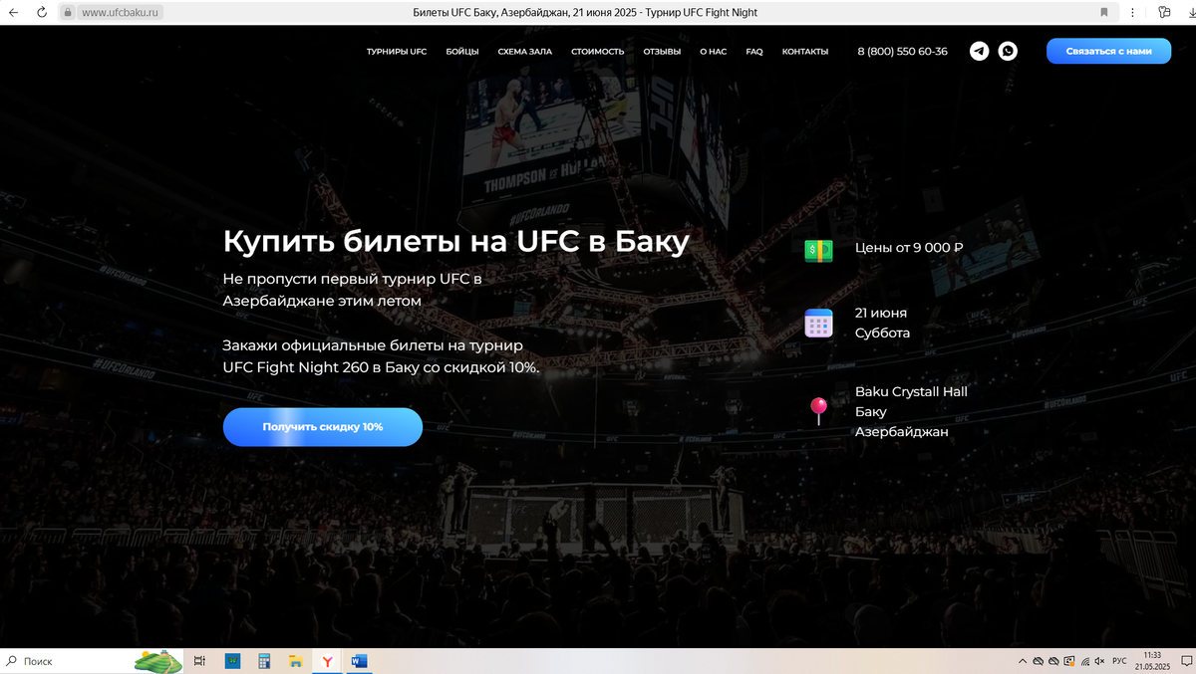This screenshot has height=674, width=1196.
Task: Expand the hidden system tray icons
Action: [1023, 661]
